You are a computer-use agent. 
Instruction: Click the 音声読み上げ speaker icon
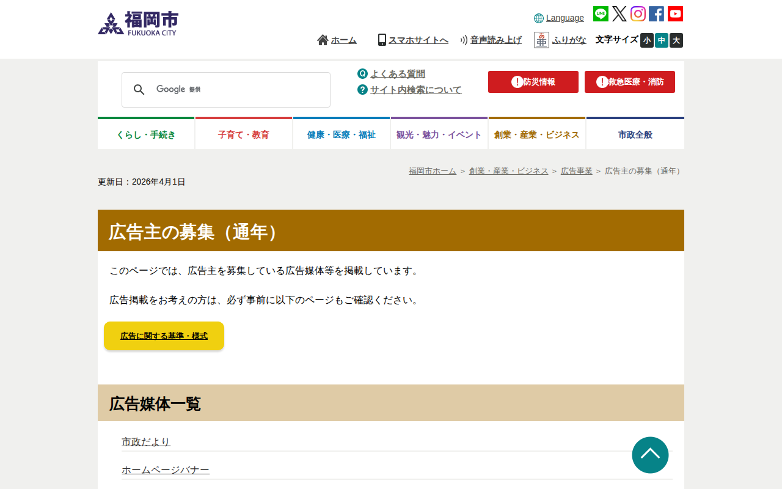pos(462,39)
